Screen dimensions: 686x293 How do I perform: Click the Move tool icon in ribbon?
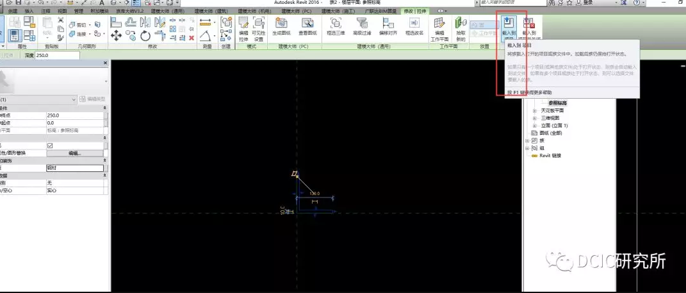click(x=116, y=35)
